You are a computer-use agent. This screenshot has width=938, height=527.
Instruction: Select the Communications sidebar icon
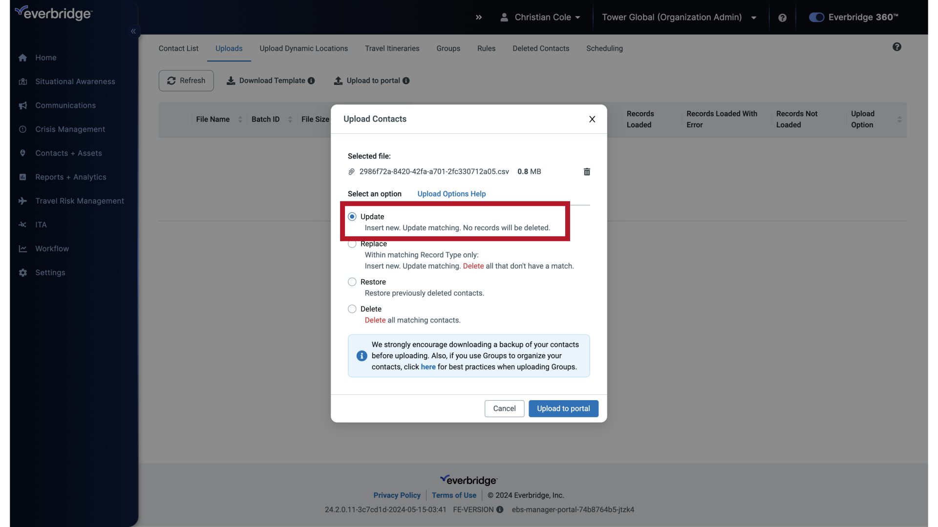click(22, 105)
